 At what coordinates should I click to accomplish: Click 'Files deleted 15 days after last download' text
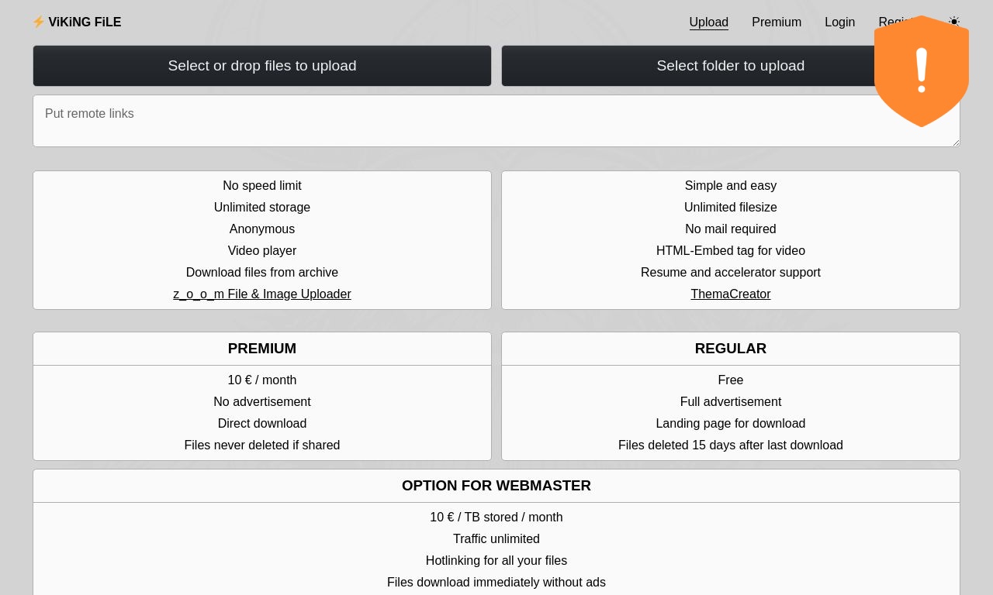(731, 445)
